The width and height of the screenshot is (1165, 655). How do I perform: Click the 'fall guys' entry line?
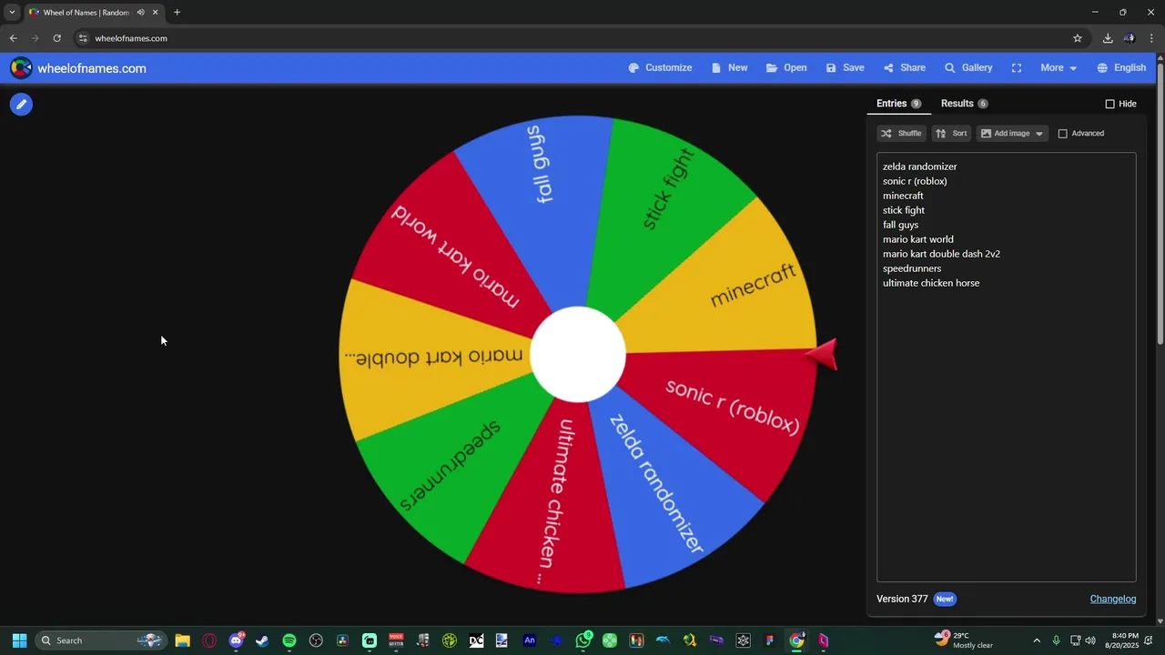point(900,225)
